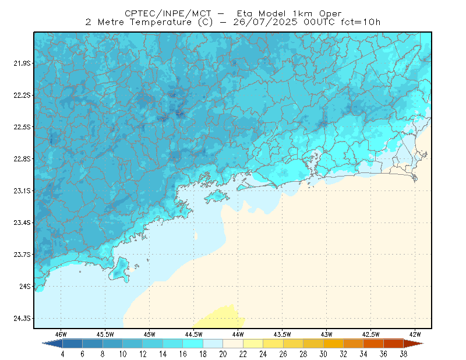The height and width of the screenshot is (360, 466).
Task: Click the 24S latitude axis label
Action: 25,286
